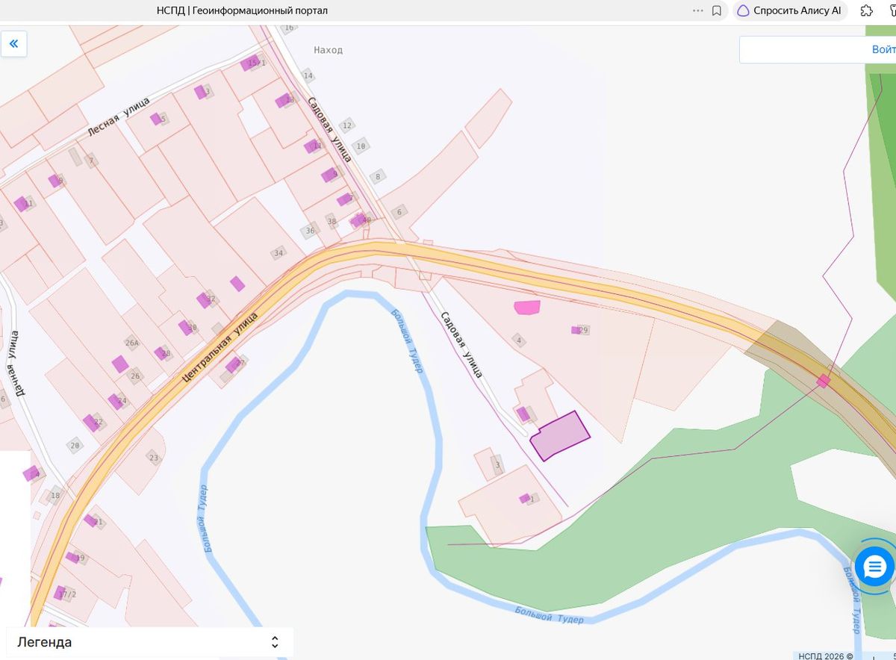
Task: Expand the Легенда panel
Action: pos(149,642)
